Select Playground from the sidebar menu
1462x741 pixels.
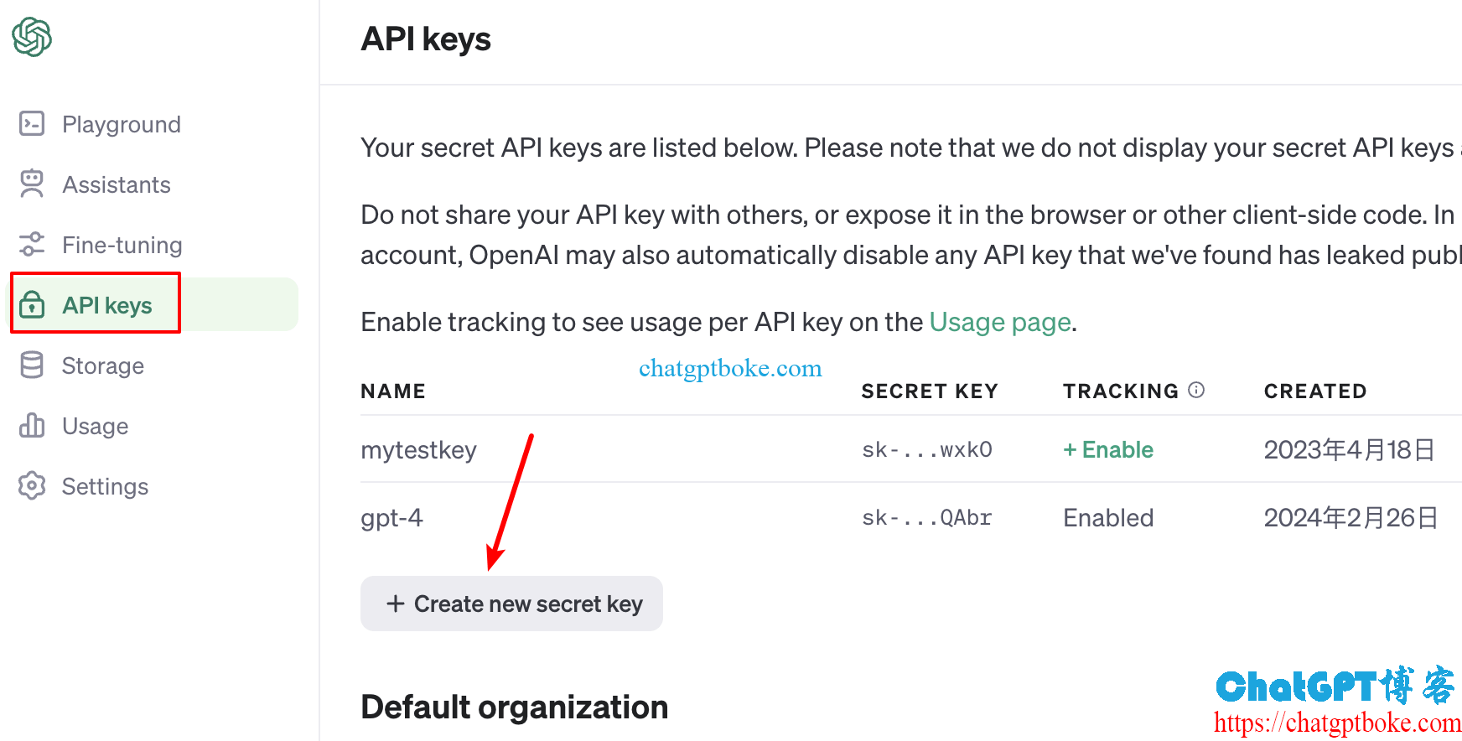[121, 123]
